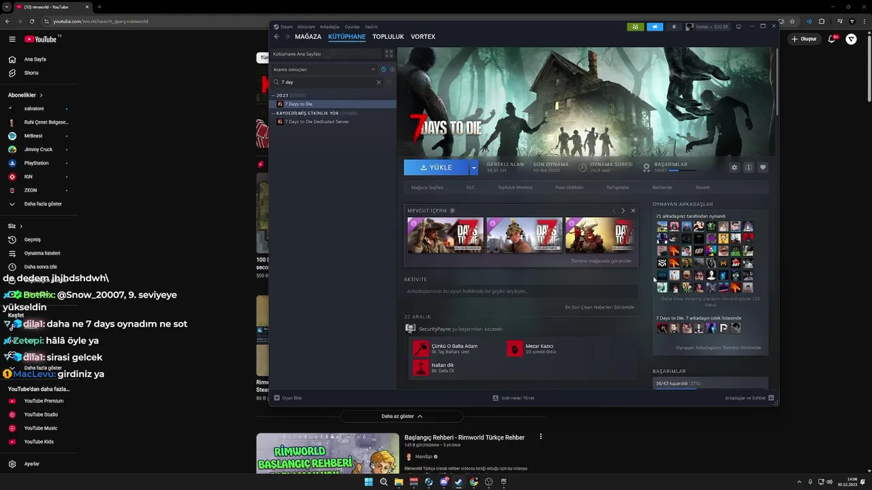Viewport: 872px width, 490px height.
Task: Open Başlangıç Rehberi Rimworld video thumbnail
Action: point(328,453)
